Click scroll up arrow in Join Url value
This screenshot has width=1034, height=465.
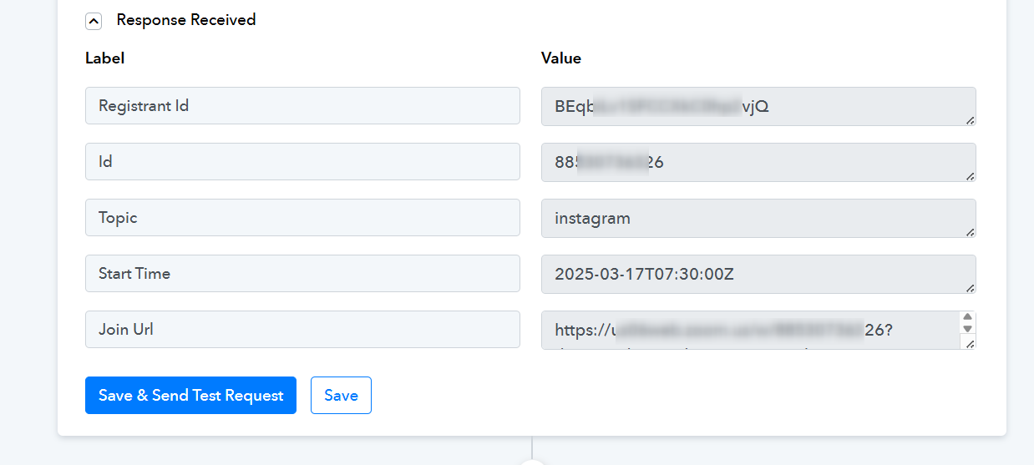click(968, 317)
